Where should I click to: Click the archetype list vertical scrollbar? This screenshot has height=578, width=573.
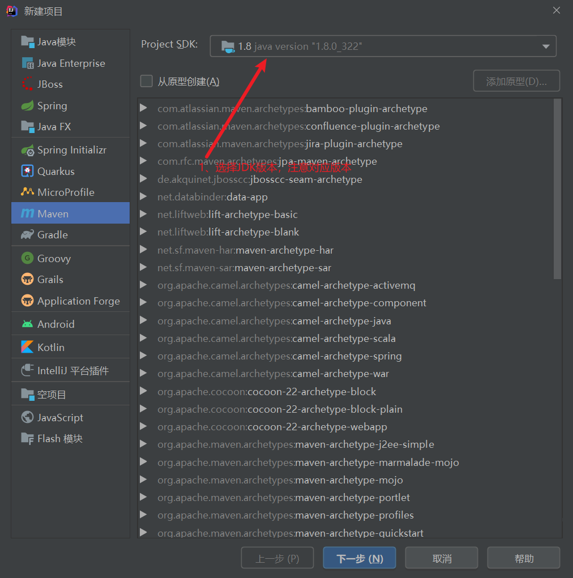coord(557,189)
